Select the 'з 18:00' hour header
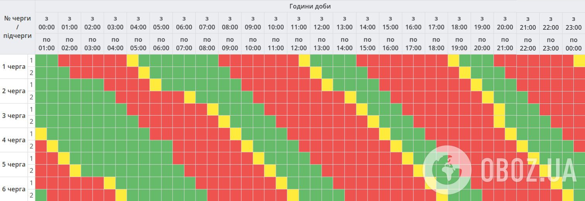Screen dimensions: 585x201 pos(459,23)
